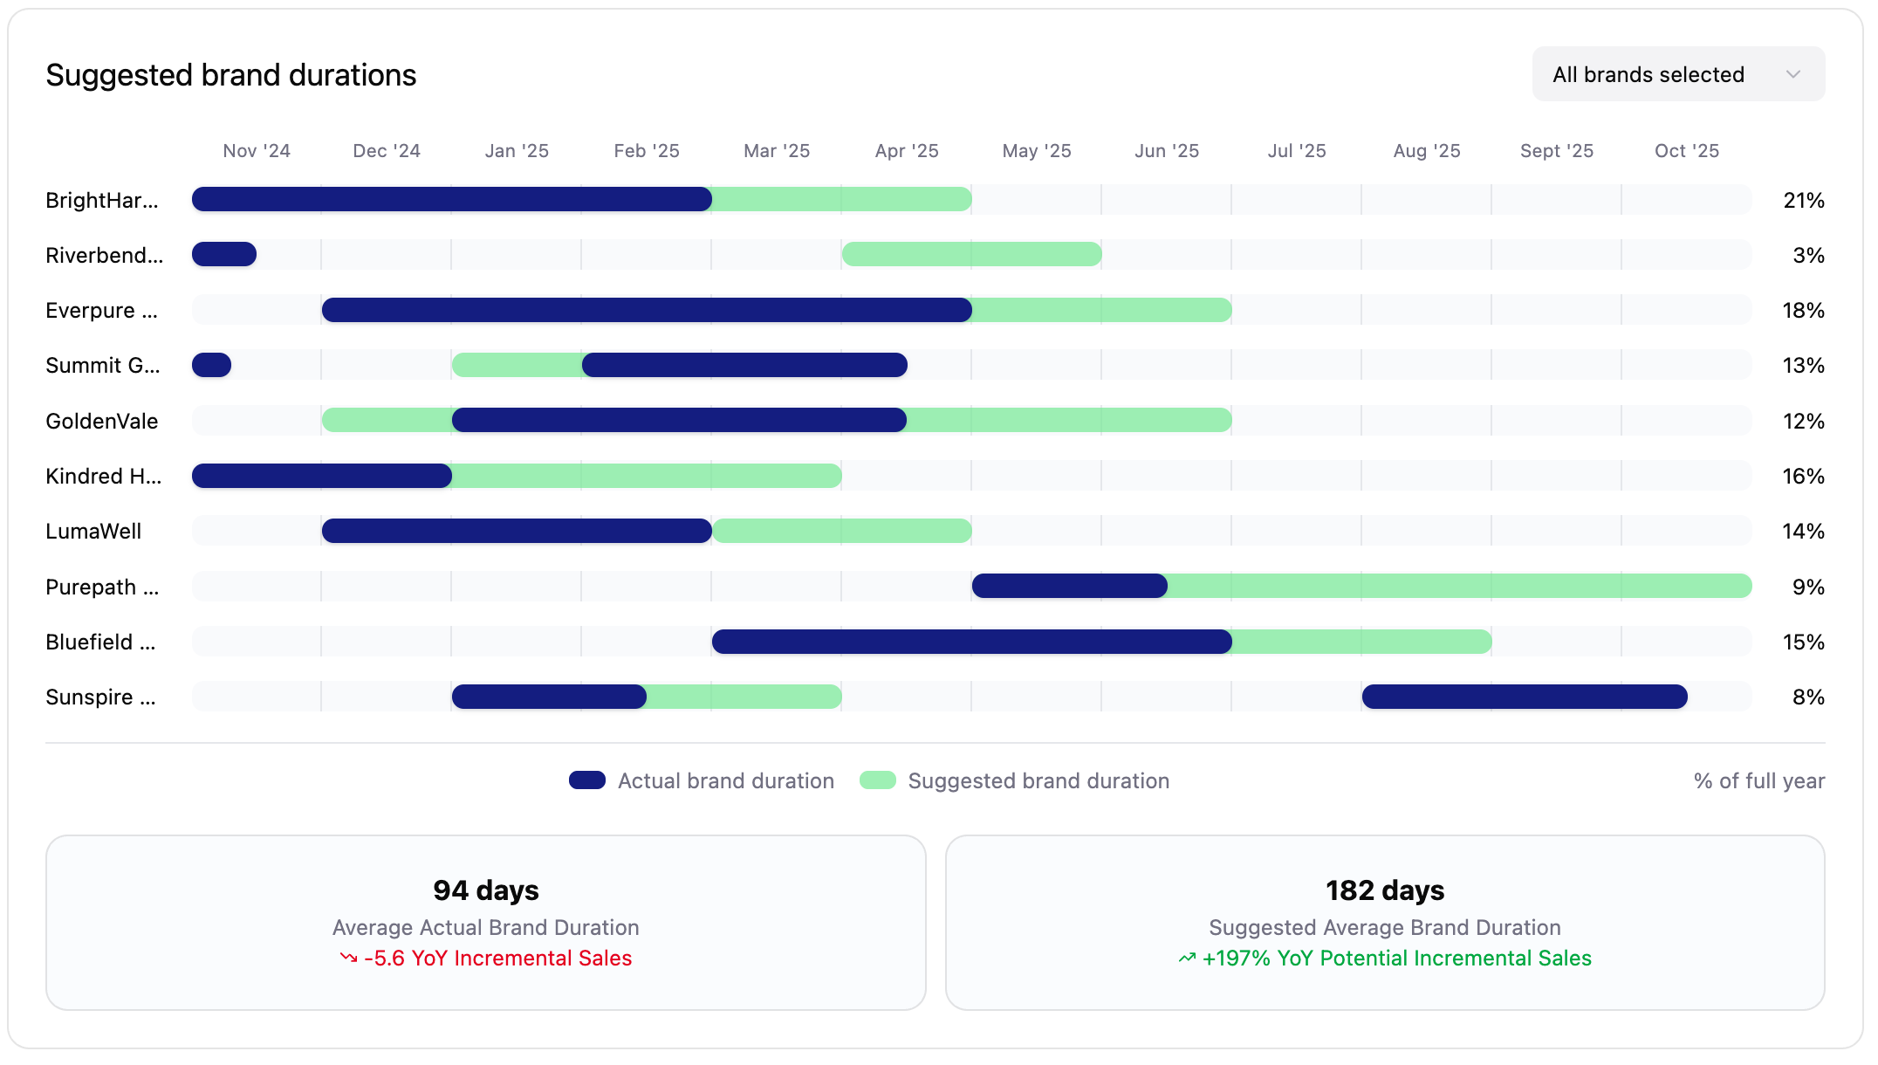Click the +197% YoY Potential Incremental Sales text
Viewport: 1878px width, 1065px height.
pos(1396,958)
